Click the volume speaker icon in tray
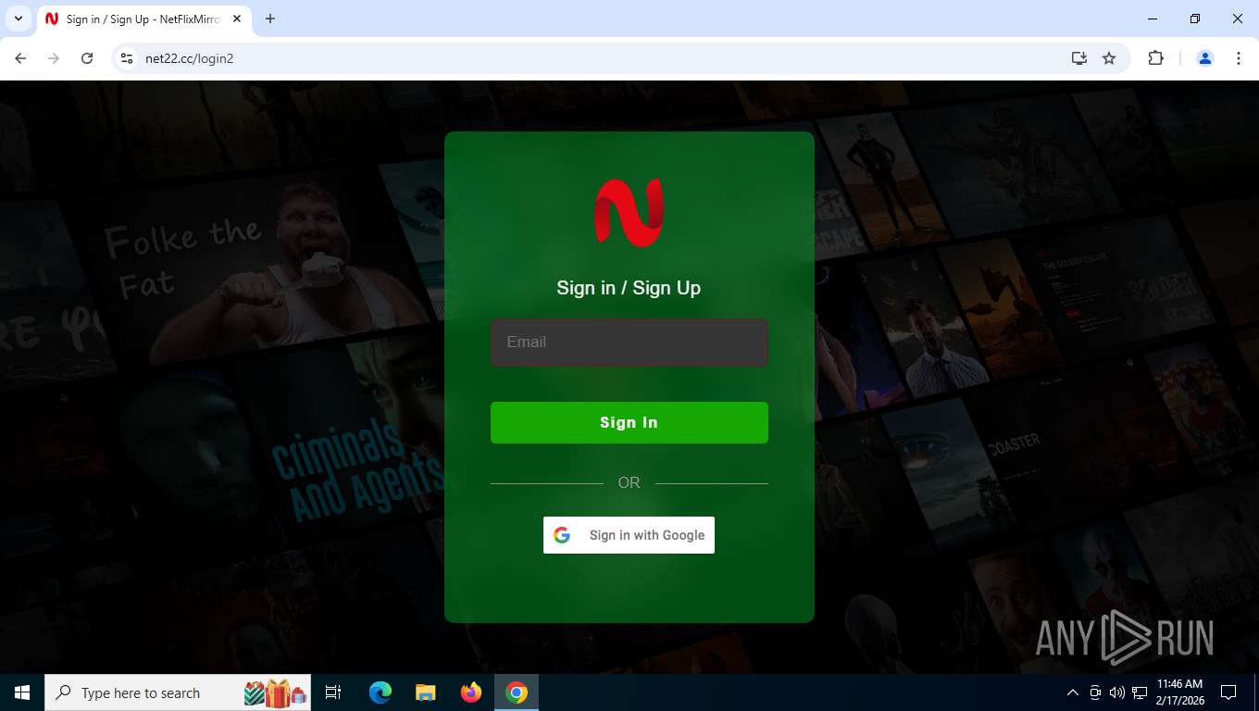The width and height of the screenshot is (1259, 711). [x=1117, y=692]
